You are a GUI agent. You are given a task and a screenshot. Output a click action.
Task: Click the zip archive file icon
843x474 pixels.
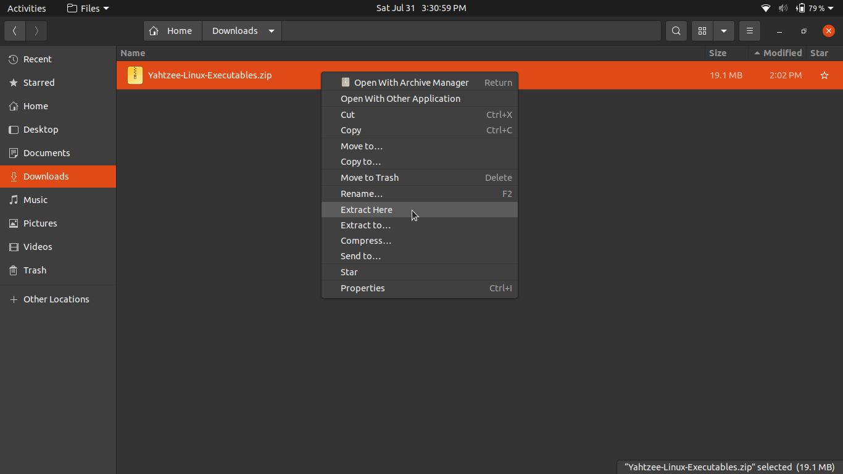(x=135, y=75)
